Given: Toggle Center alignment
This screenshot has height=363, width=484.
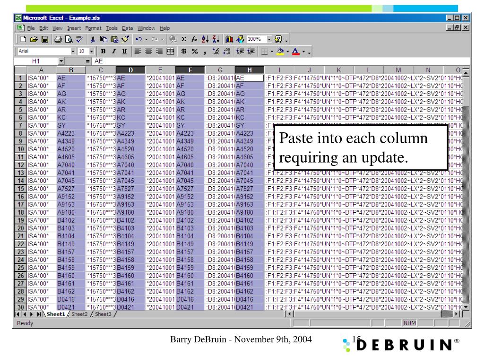Looking at the screenshot, I should [x=148, y=51].
